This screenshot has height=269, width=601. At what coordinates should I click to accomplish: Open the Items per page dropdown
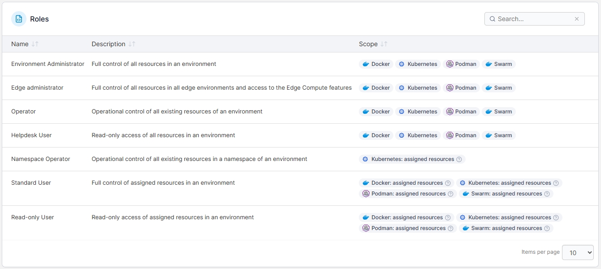(577, 252)
